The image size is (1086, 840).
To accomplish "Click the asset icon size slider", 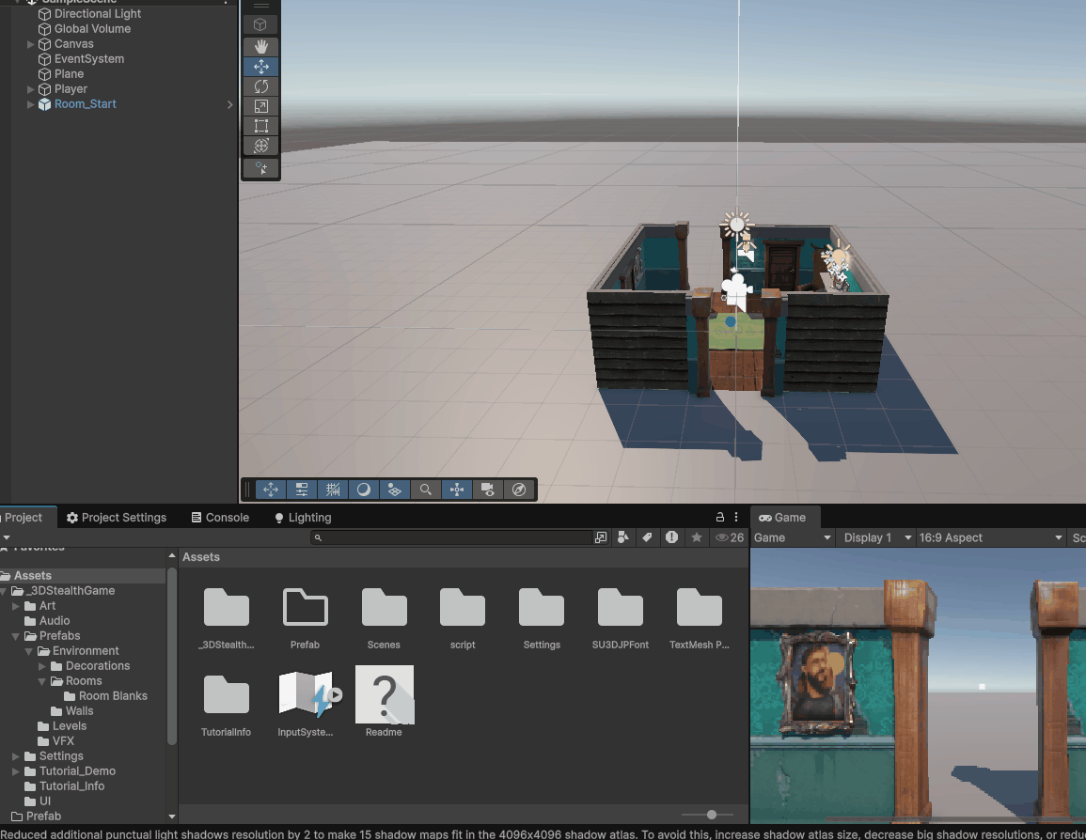I will (712, 815).
